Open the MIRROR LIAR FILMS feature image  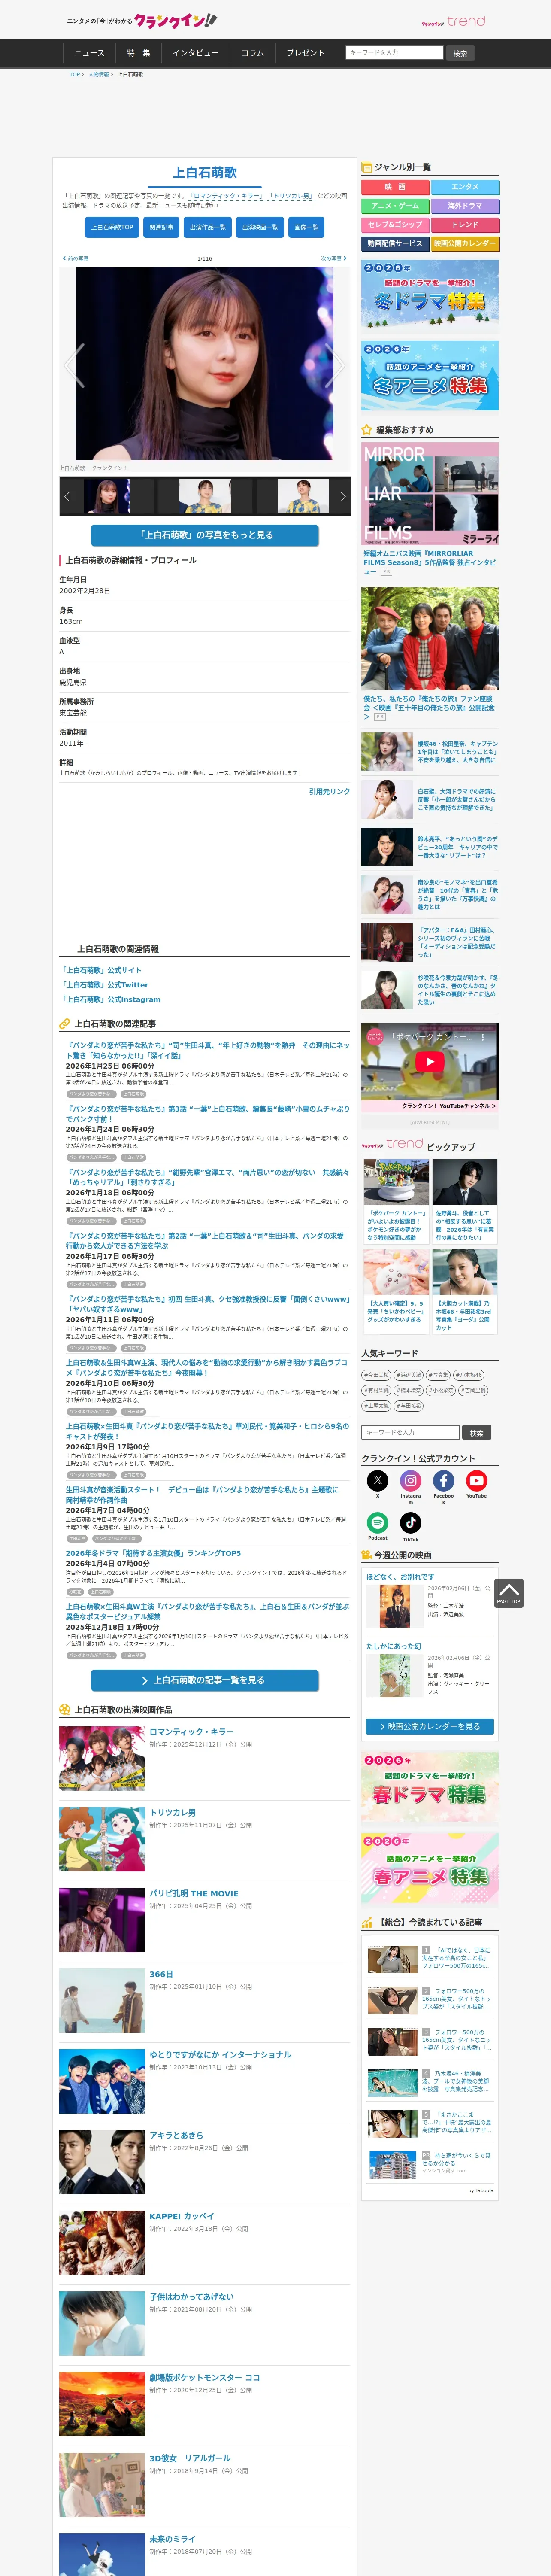(430, 494)
